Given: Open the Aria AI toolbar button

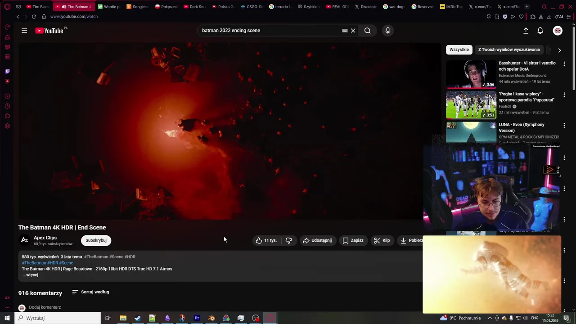Looking at the screenshot, I should pos(559,17).
